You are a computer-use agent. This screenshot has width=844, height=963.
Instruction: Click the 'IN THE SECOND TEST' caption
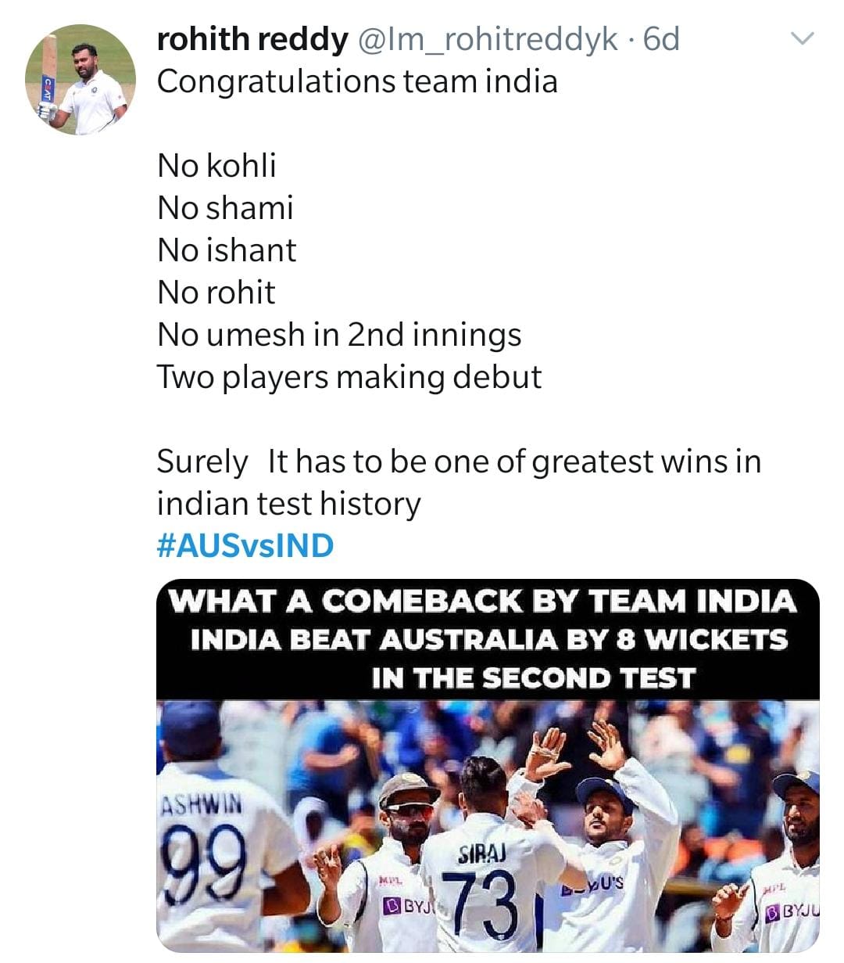pos(533,677)
